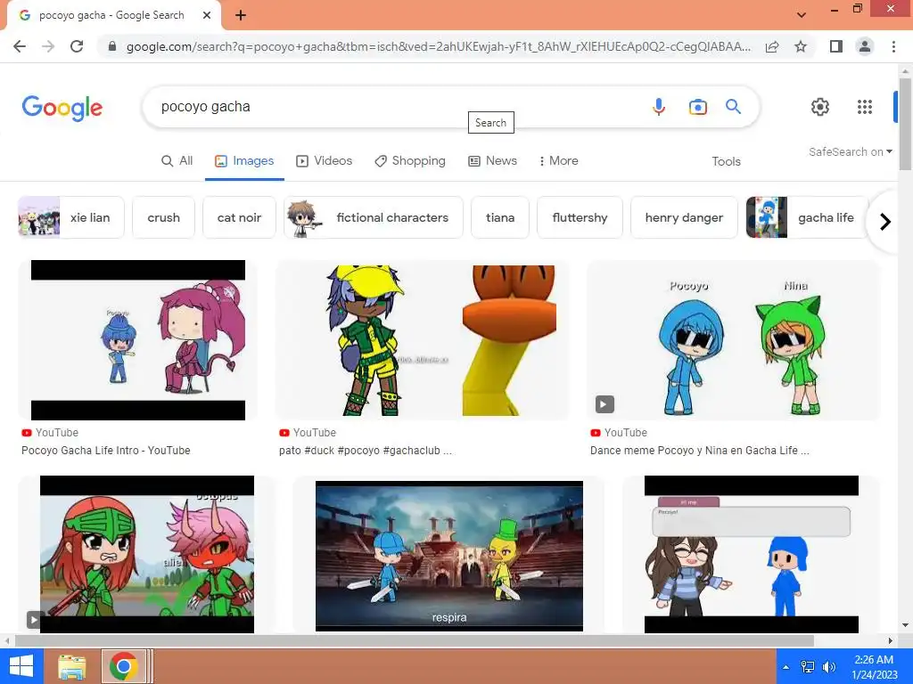Viewport: 913px width, 684px height.
Task: Open the News tab
Action: pos(492,161)
